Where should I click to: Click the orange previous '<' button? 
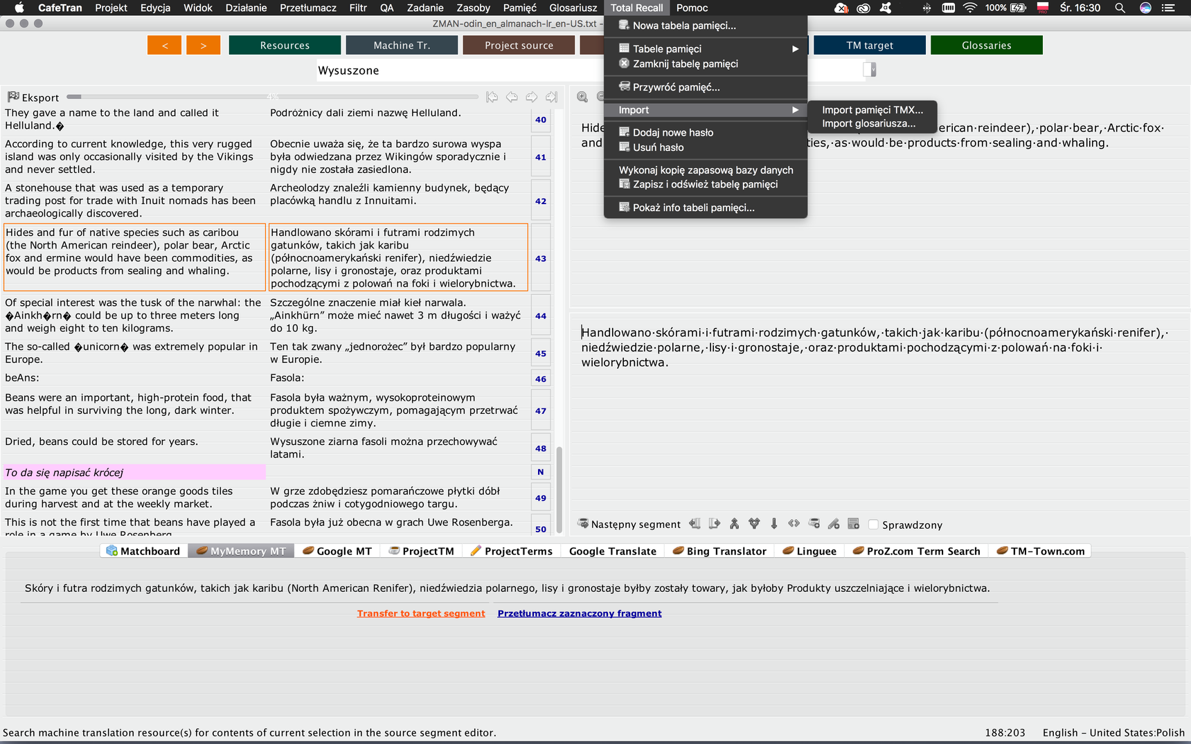coord(164,45)
